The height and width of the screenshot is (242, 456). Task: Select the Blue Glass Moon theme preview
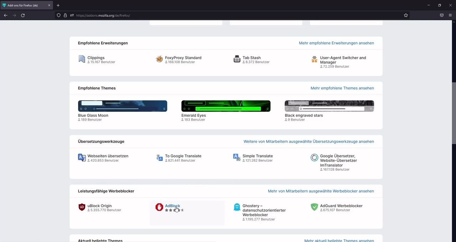tap(123, 106)
